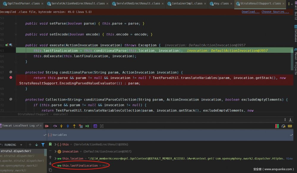The image size is (297, 173).
Task: Expand the this = ServletActionRedirectResult node
Action: pos(56,144)
